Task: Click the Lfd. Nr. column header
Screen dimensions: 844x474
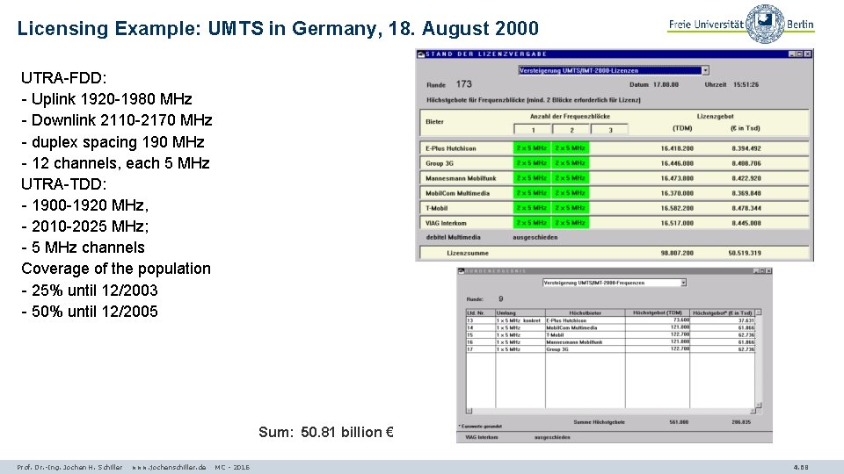Action: click(x=480, y=312)
